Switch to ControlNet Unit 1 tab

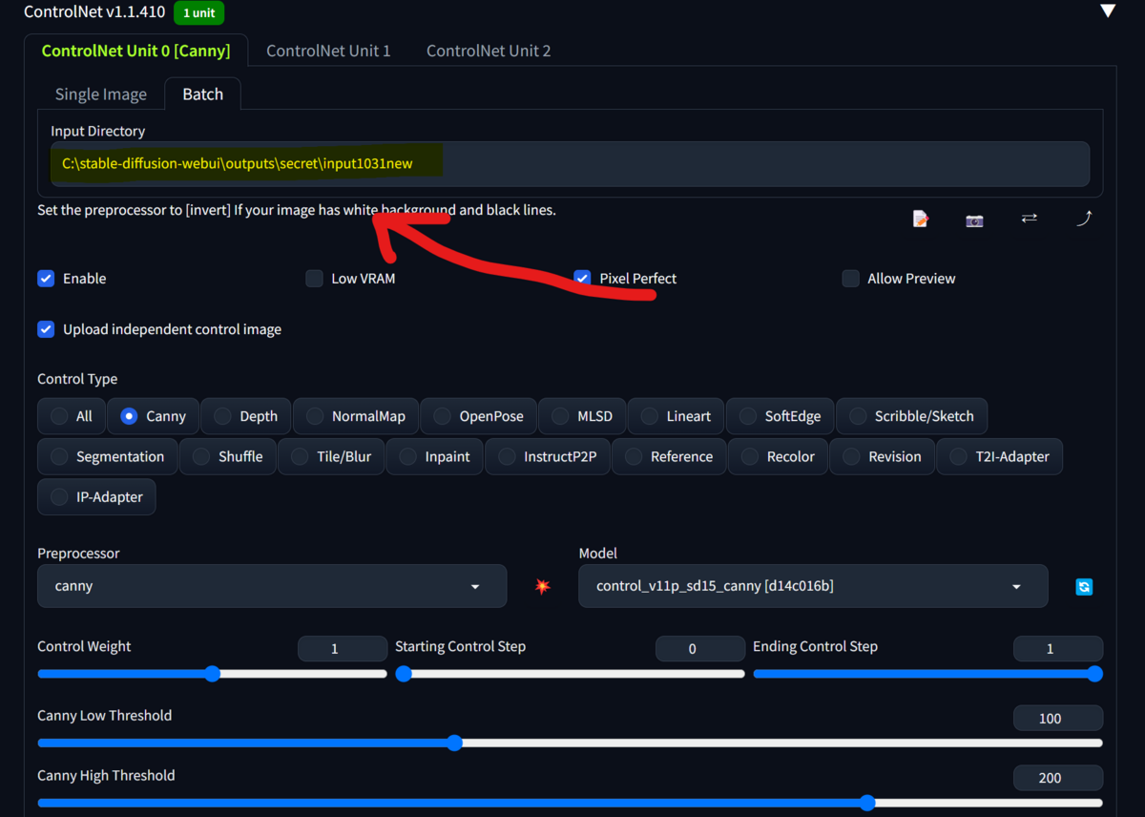(x=328, y=51)
